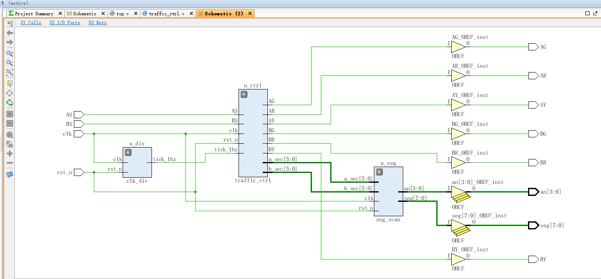Image resolution: width=601 pixels, height=279 pixels.
Task: Select the BG output port
Action: pyautogui.click(x=534, y=134)
